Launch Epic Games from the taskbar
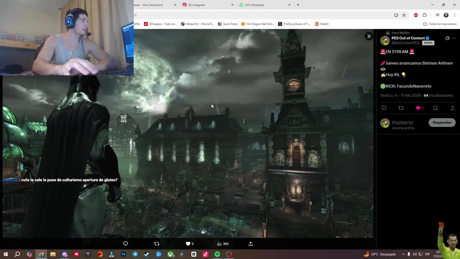Screen dimensions: 460x259 (x=88, y=254)
